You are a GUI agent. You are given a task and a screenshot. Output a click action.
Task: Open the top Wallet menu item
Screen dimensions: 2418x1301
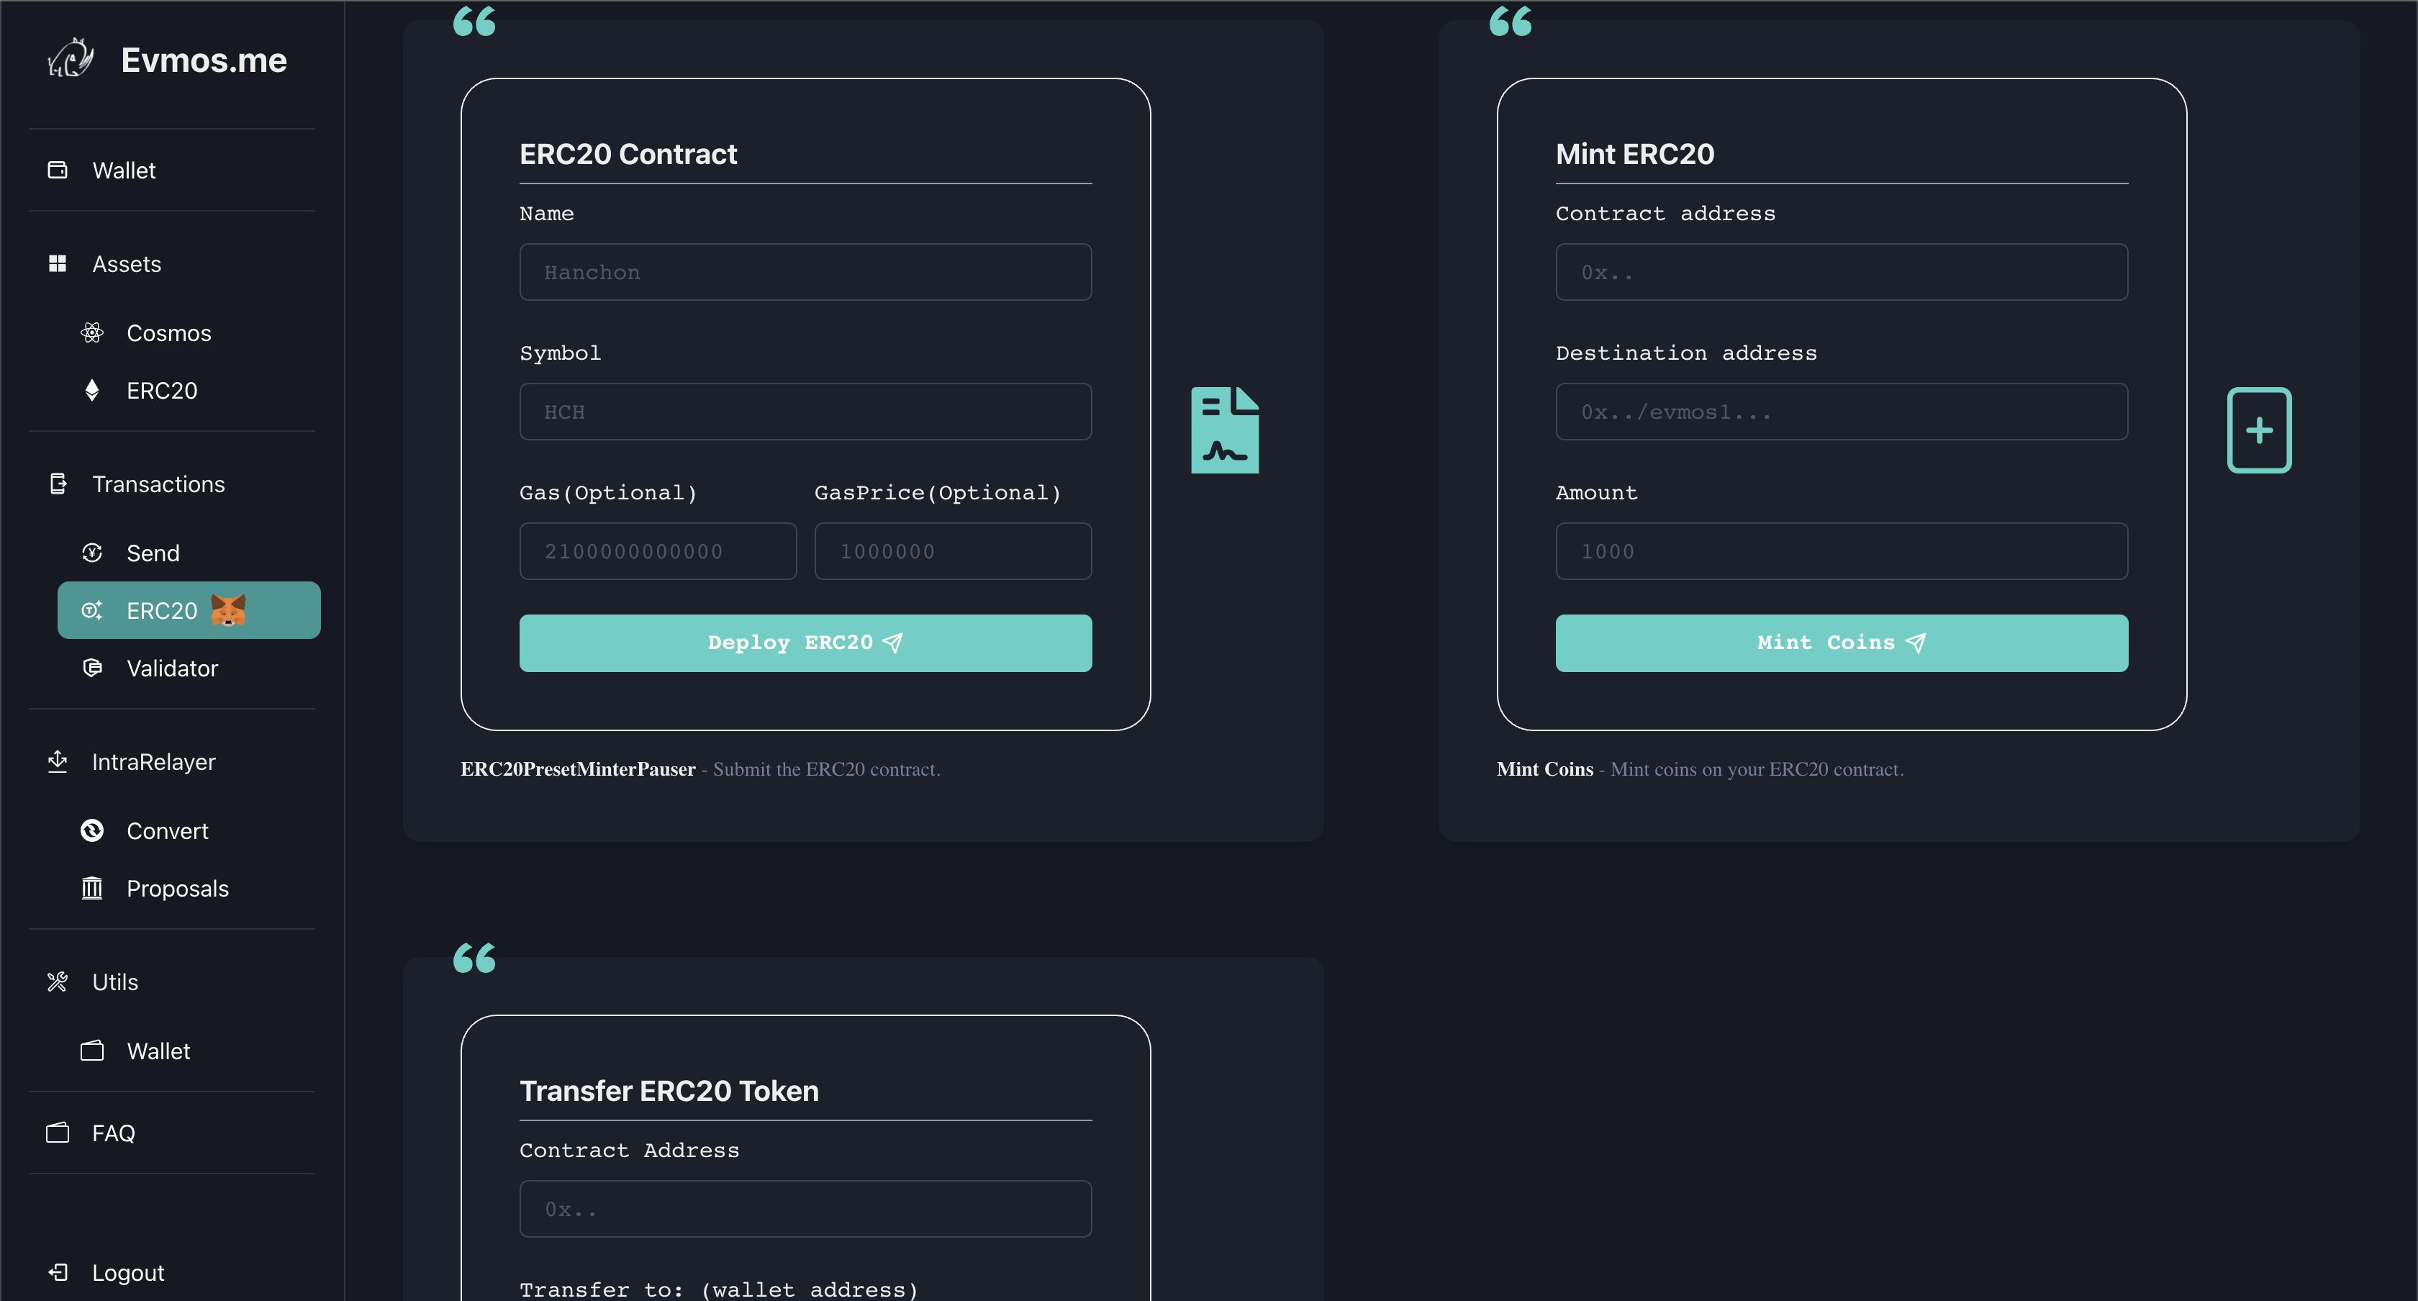(124, 170)
